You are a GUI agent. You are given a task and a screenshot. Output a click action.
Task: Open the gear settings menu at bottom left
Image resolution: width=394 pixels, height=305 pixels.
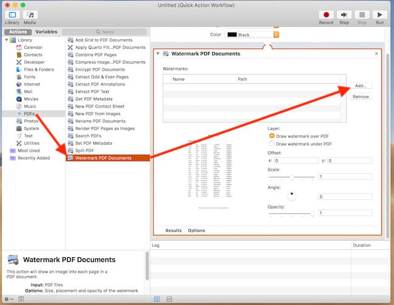9,299
